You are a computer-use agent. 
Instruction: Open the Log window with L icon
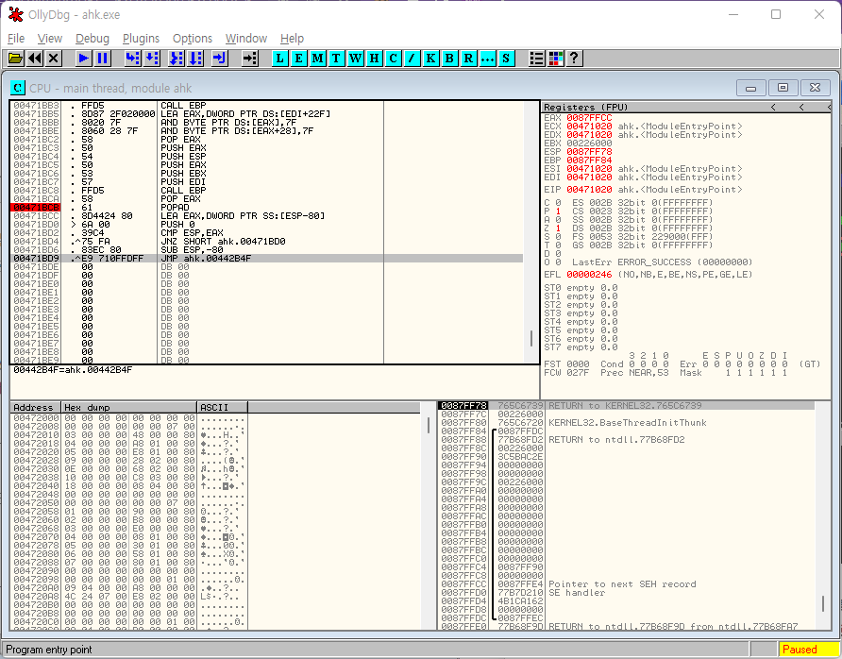tap(279, 58)
